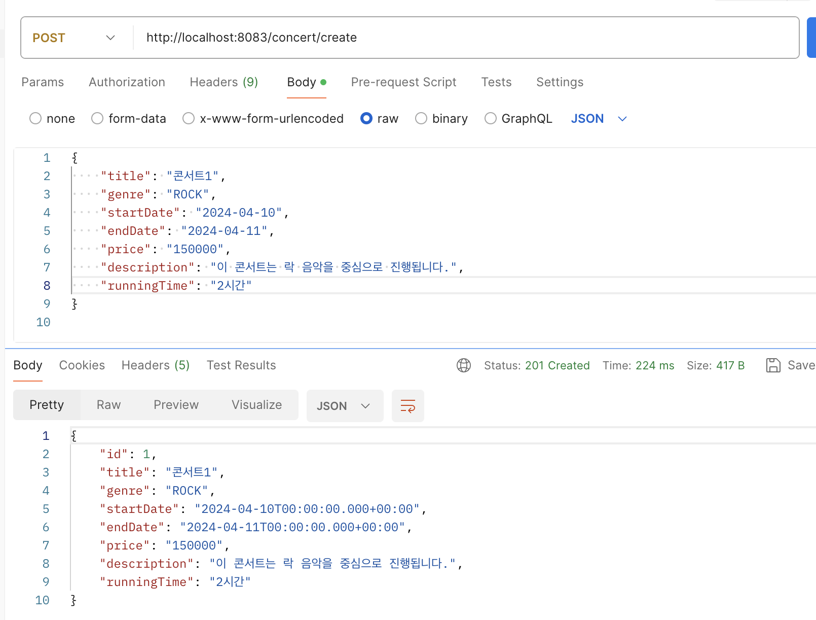Click the Size 417 B value
816x620 pixels.
click(x=730, y=366)
